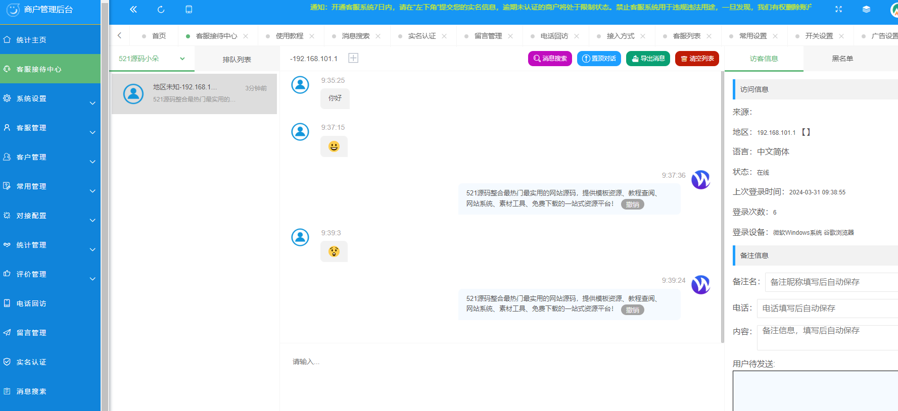Click the gear icon for 系统设置
The height and width of the screenshot is (411, 898).
[7, 98]
